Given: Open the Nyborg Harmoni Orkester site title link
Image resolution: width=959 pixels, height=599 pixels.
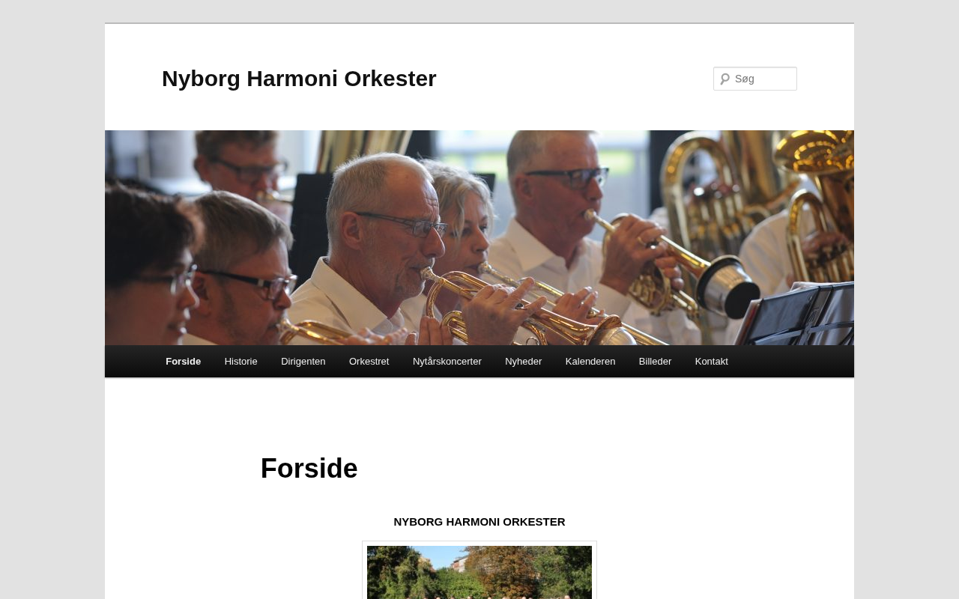Looking at the screenshot, I should coord(299,79).
